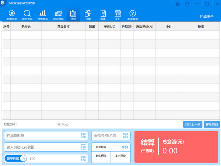Open 新手帮助 beginner help icon
This screenshot has width=221, height=166.
click(133, 14)
